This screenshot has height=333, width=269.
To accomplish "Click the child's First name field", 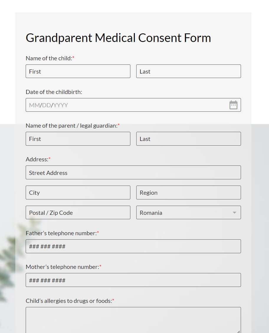I will click(x=78, y=71).
